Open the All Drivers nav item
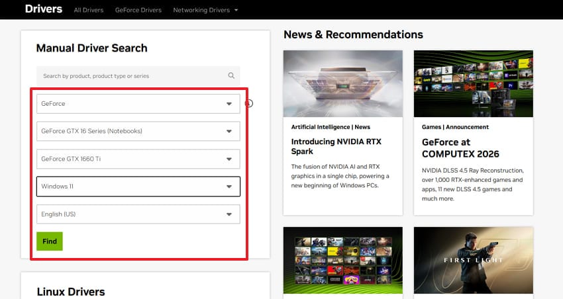The image size is (563, 299). (x=89, y=10)
